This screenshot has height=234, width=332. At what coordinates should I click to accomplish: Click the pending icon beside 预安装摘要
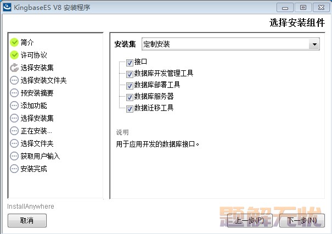(x=14, y=93)
